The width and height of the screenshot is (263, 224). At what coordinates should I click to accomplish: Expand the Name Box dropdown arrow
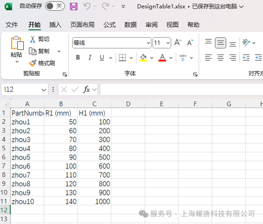tap(44, 90)
